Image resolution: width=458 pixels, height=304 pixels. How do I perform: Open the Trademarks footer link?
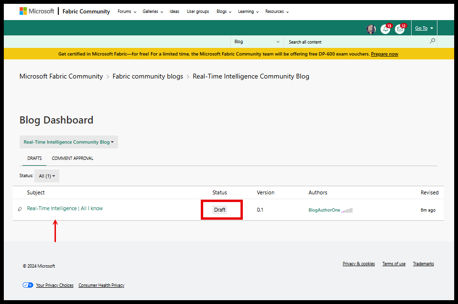(x=423, y=264)
